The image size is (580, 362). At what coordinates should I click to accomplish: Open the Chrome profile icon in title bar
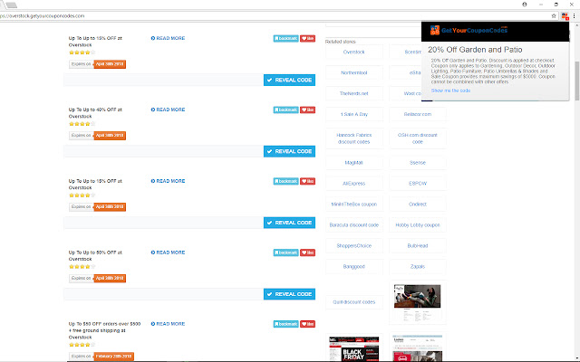point(525,5)
